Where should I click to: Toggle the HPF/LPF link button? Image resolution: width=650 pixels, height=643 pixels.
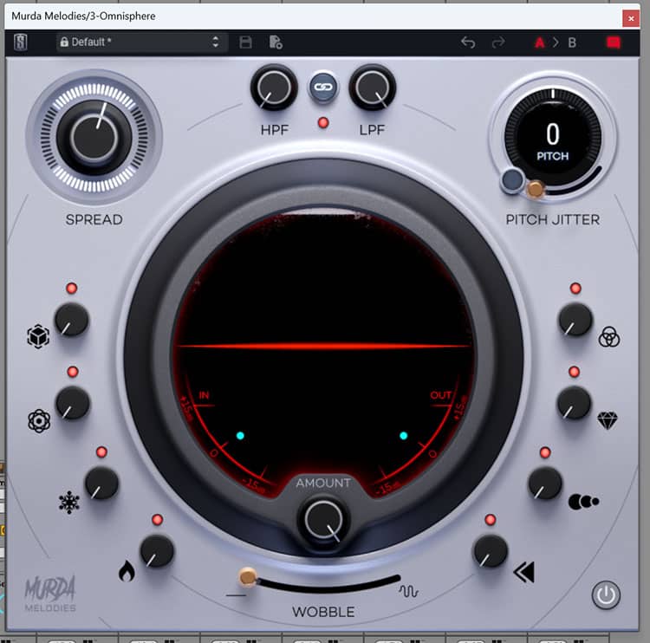[323, 87]
